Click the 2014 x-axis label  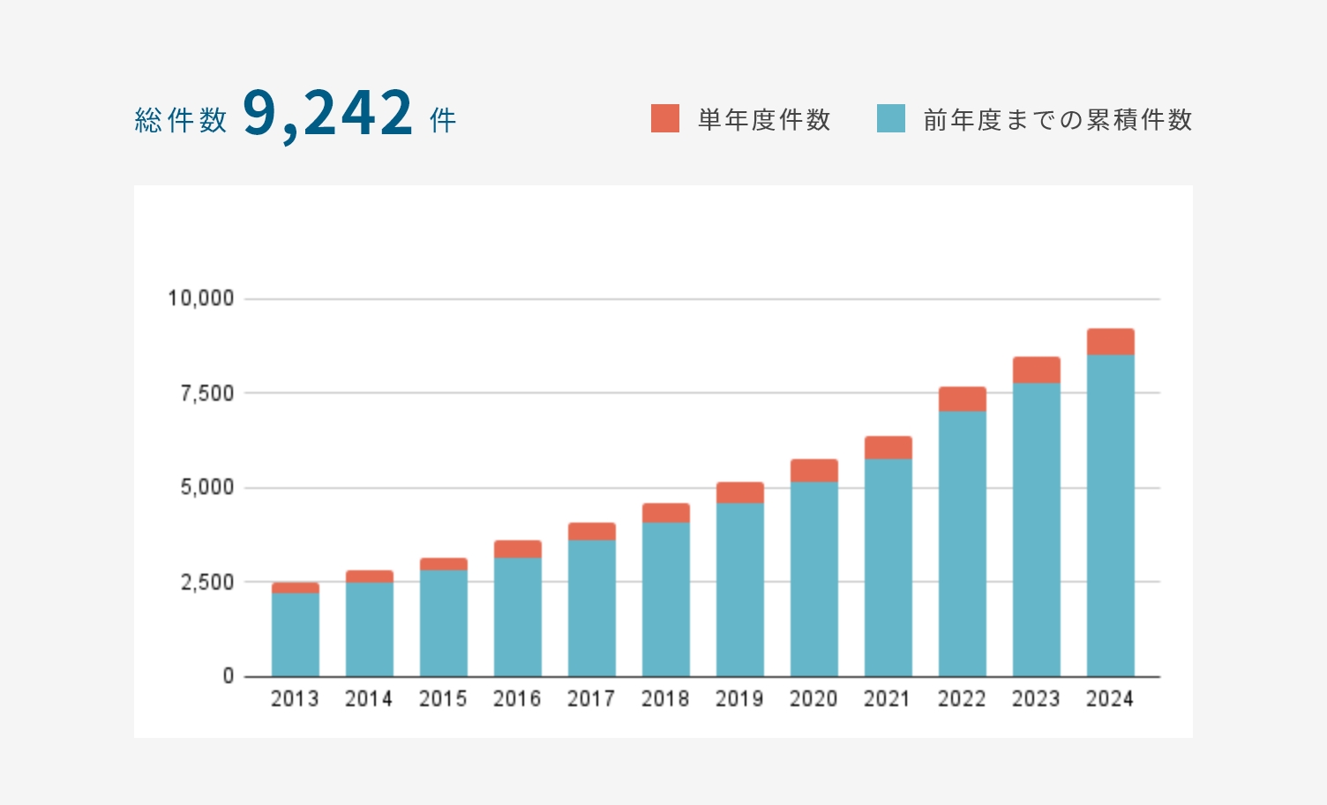pos(369,698)
